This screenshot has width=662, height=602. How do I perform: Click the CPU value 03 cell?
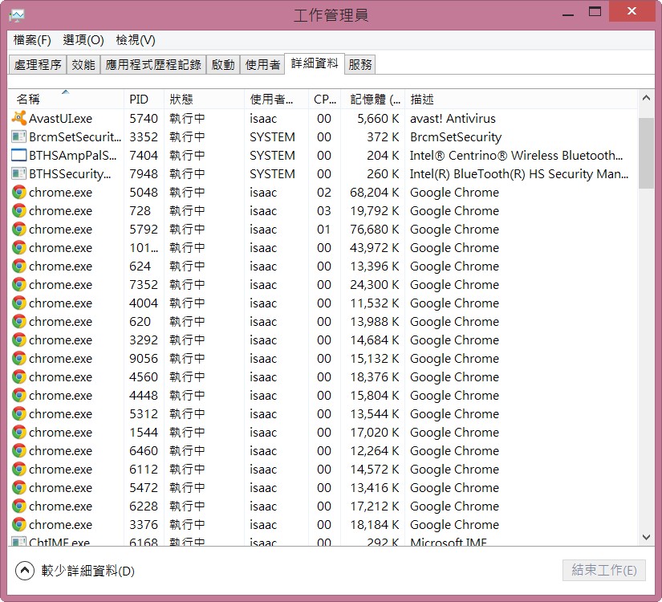coord(324,211)
